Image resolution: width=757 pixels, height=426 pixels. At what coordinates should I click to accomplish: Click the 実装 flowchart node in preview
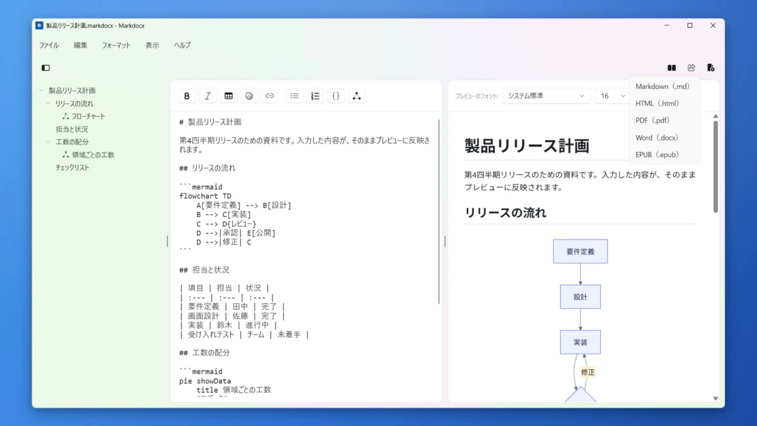click(x=581, y=342)
